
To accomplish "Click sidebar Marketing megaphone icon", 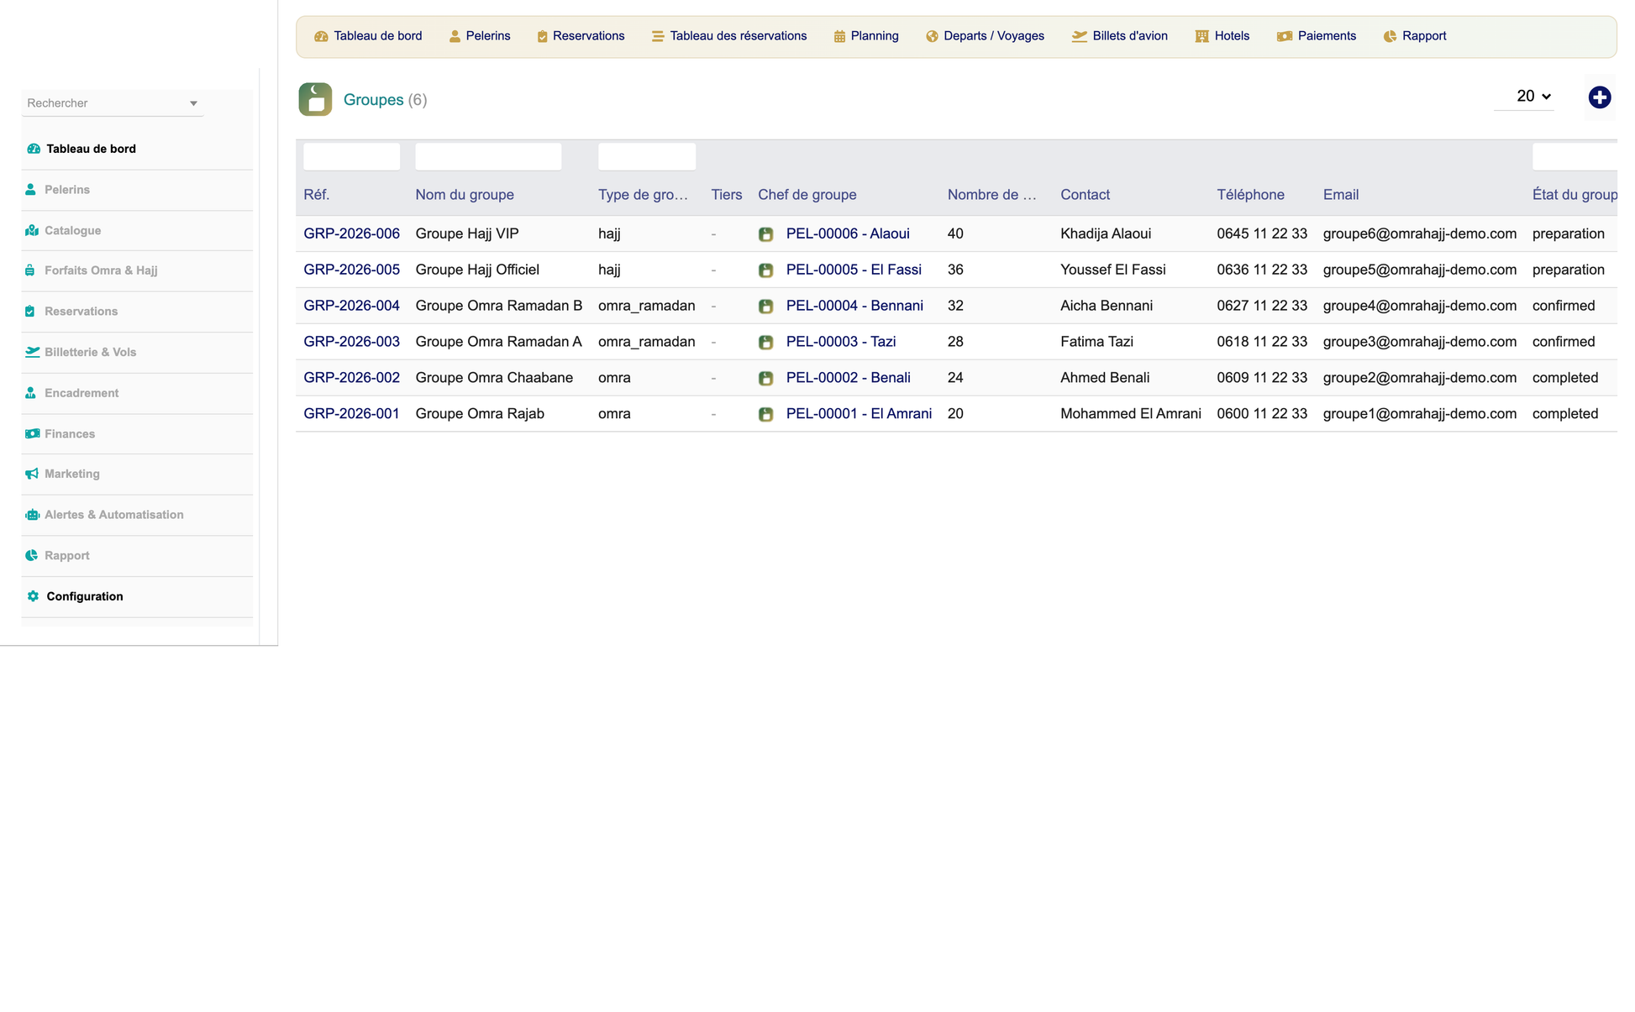I will coord(32,474).
